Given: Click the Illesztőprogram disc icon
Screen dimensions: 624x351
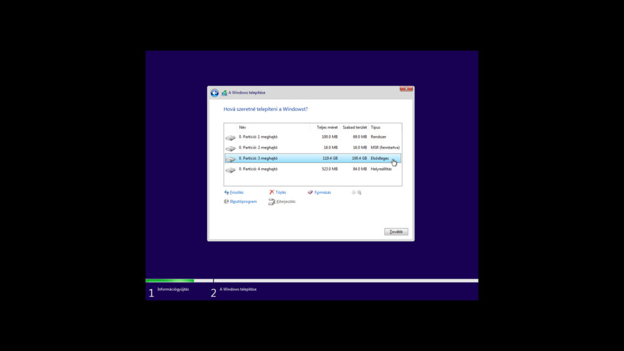Looking at the screenshot, I should click(227, 201).
